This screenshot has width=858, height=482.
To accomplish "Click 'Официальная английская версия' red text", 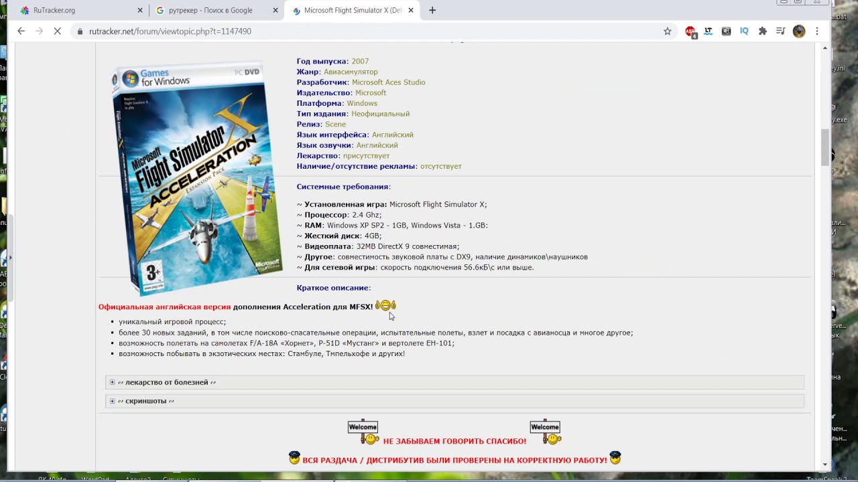I will tap(164, 307).
